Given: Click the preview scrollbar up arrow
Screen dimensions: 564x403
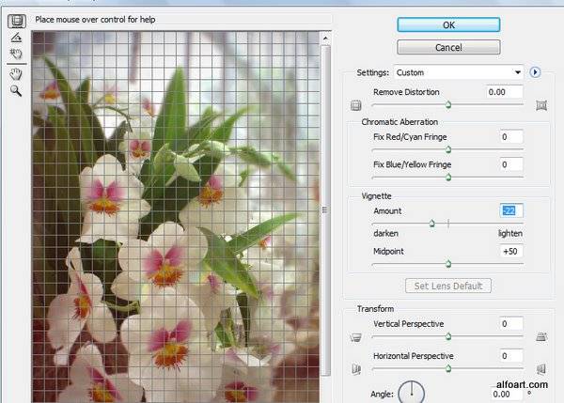Looking at the screenshot, I should click(325, 39).
